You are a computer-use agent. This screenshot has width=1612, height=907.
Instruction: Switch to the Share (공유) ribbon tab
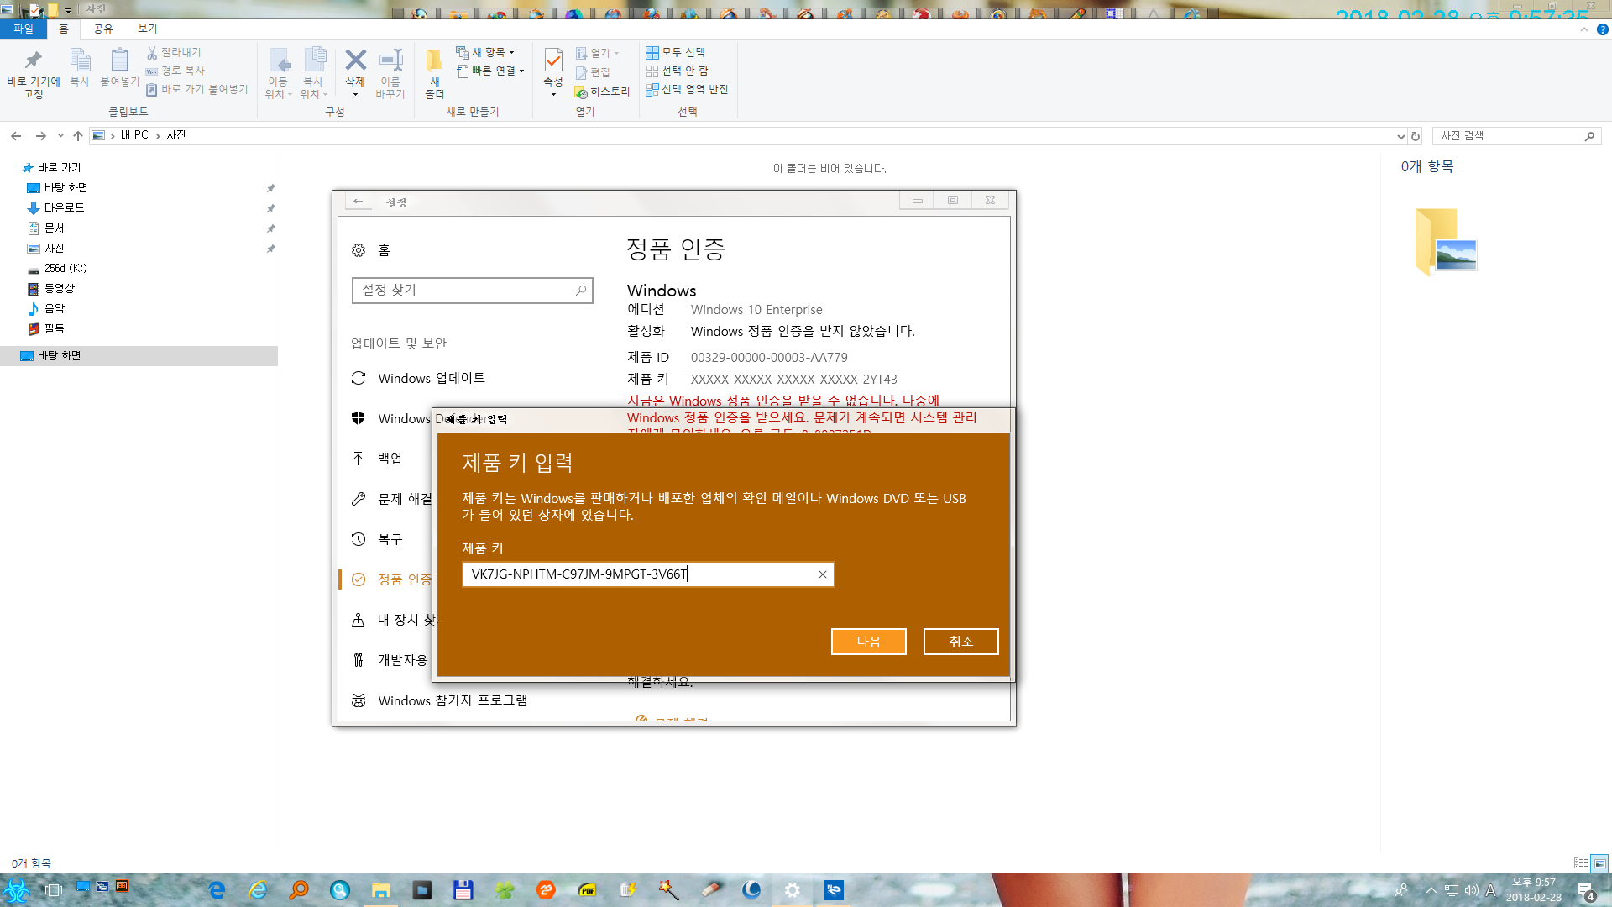click(103, 29)
